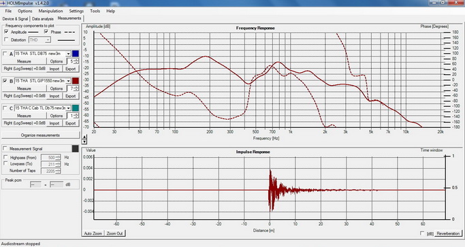This screenshot has width=465, height=247.
Task: Click the Highpass (From) frequency field
Action: [48, 157]
